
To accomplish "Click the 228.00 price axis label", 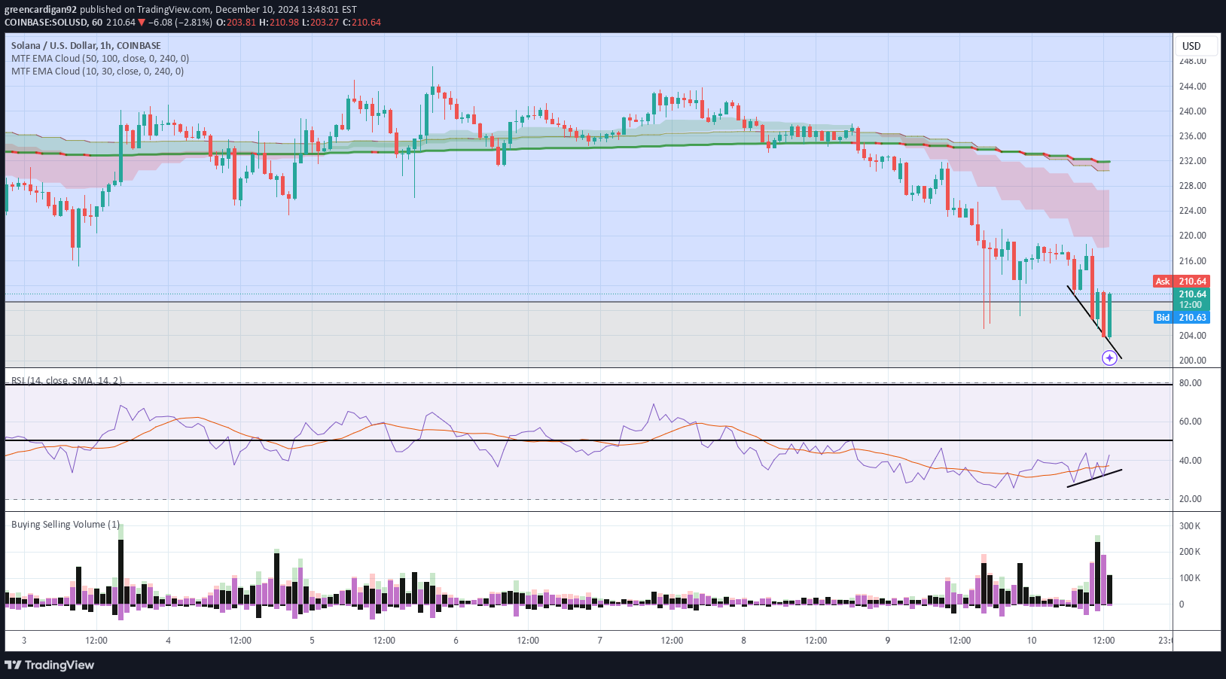I will point(1192,186).
